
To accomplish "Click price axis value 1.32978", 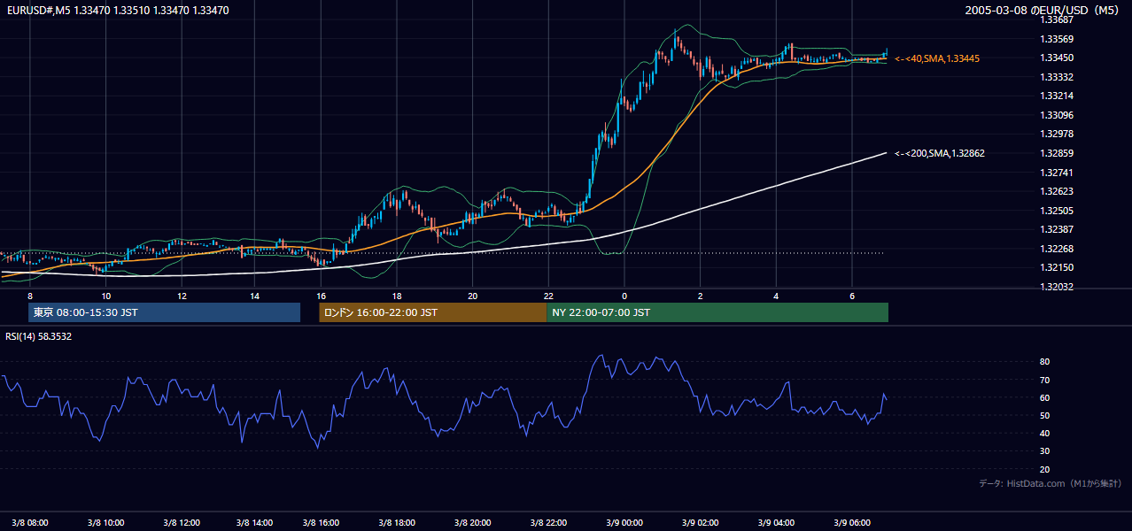I will tap(1057, 135).
